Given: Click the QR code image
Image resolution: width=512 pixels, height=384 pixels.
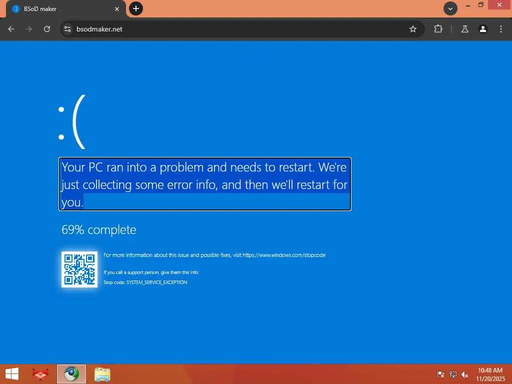Looking at the screenshot, I should click(79, 269).
